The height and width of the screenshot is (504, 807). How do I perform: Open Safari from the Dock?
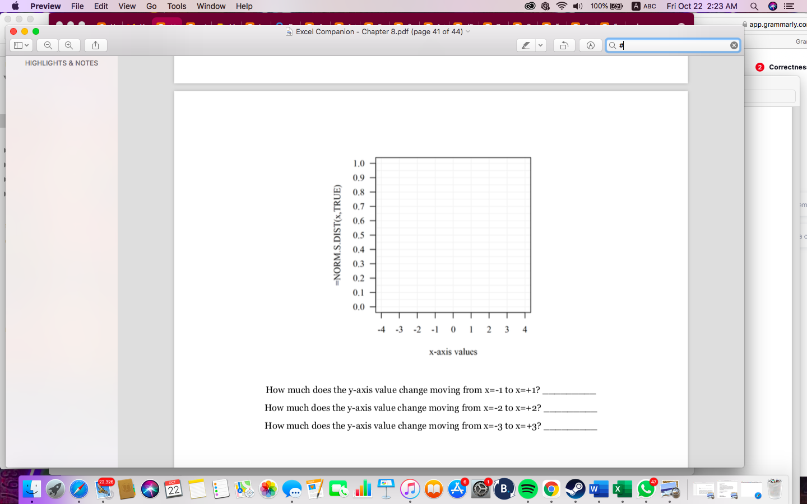(x=79, y=489)
